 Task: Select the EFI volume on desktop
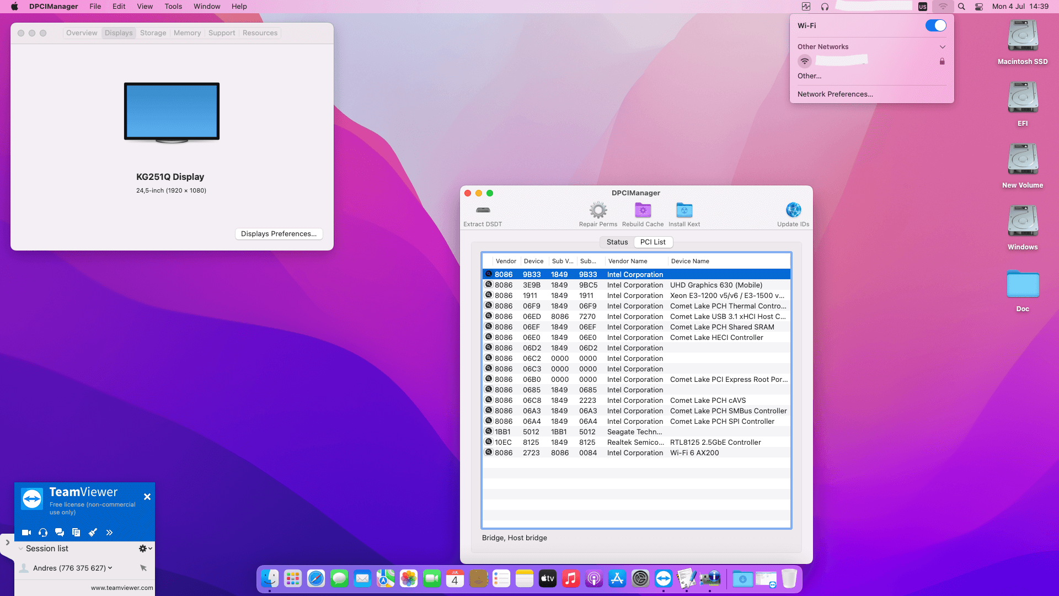tap(1023, 104)
